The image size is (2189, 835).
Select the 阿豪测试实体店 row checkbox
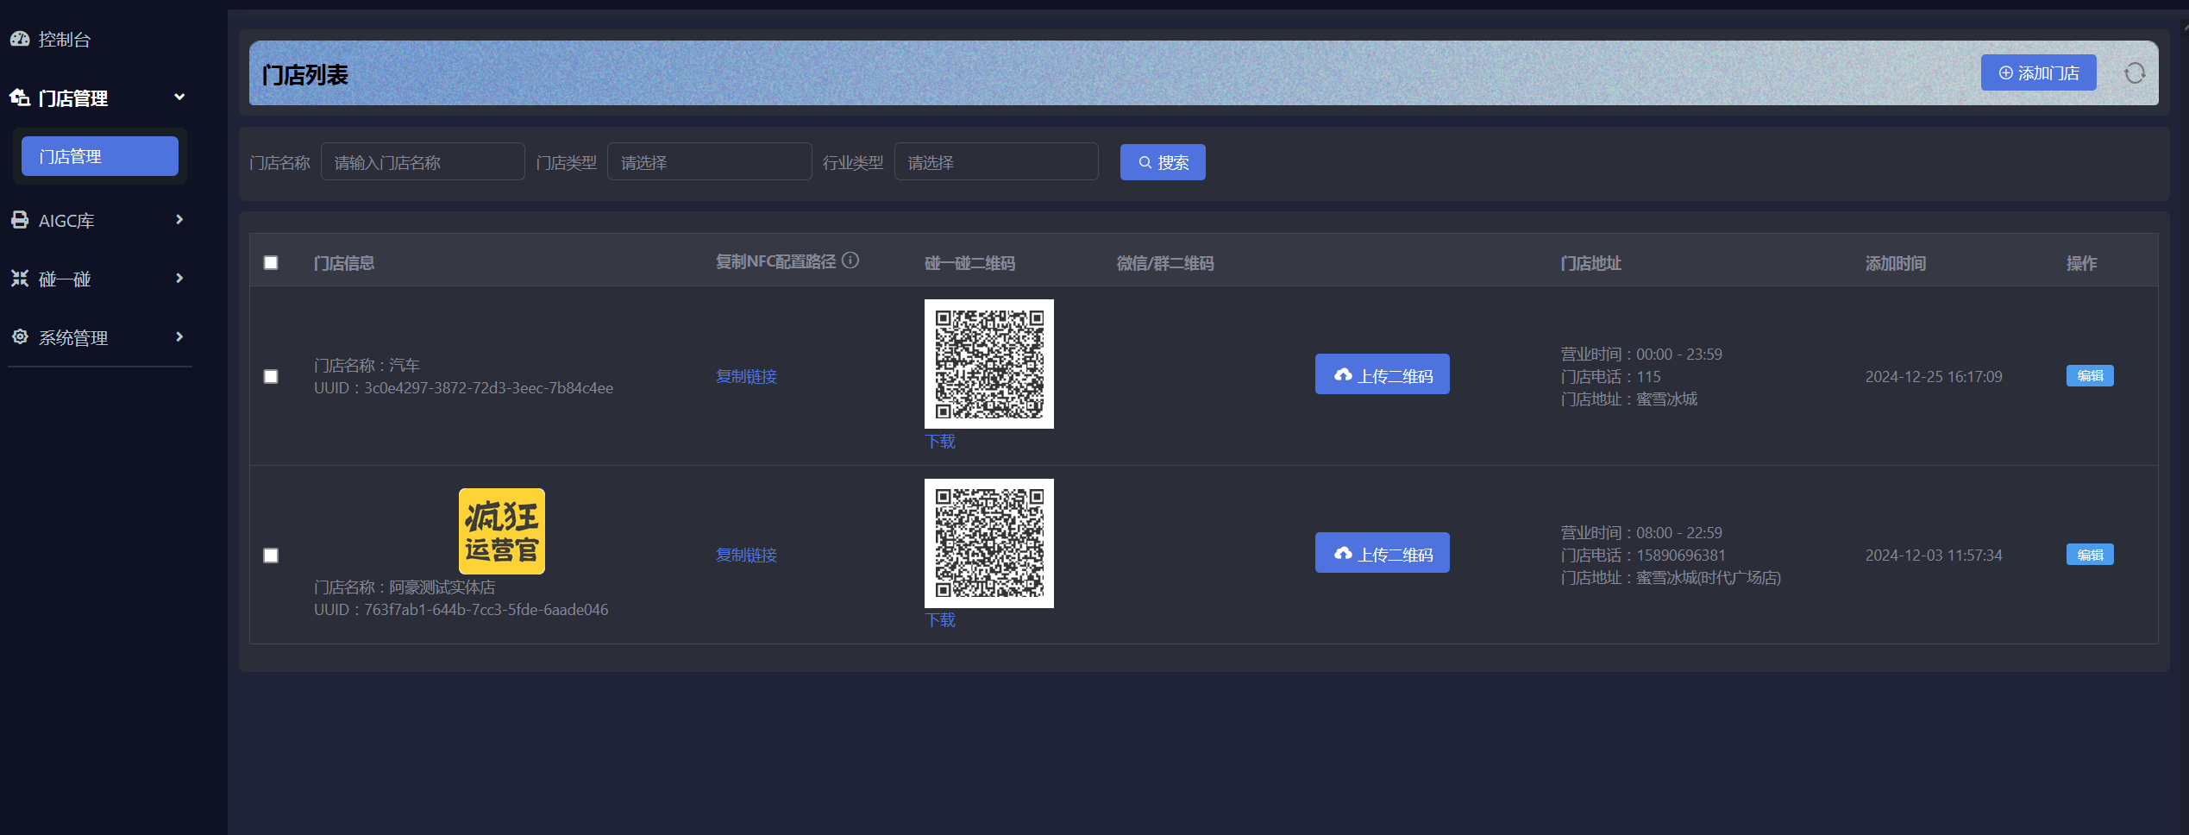point(271,556)
